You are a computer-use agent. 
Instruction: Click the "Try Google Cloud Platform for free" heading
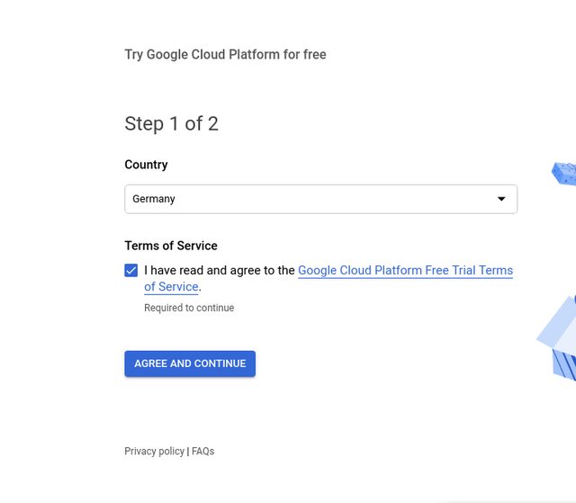pyautogui.click(x=225, y=55)
